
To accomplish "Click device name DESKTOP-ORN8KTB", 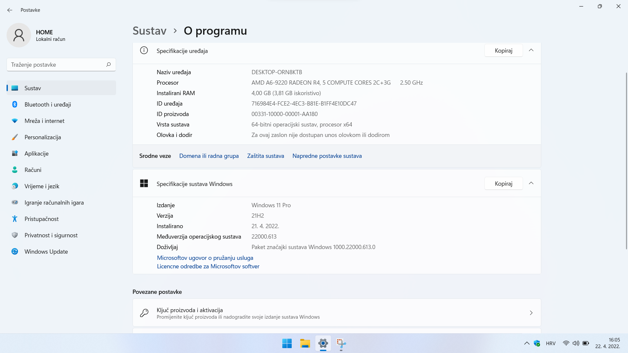I will tap(277, 72).
